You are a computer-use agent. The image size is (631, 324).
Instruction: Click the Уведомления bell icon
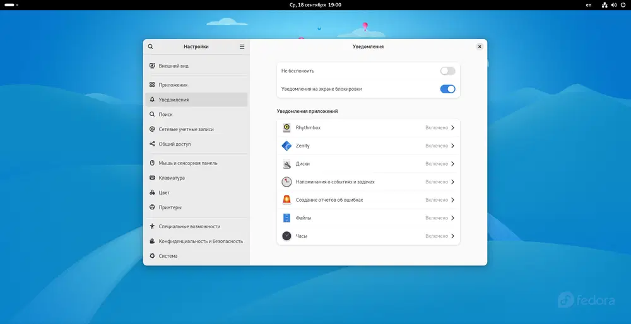click(152, 100)
